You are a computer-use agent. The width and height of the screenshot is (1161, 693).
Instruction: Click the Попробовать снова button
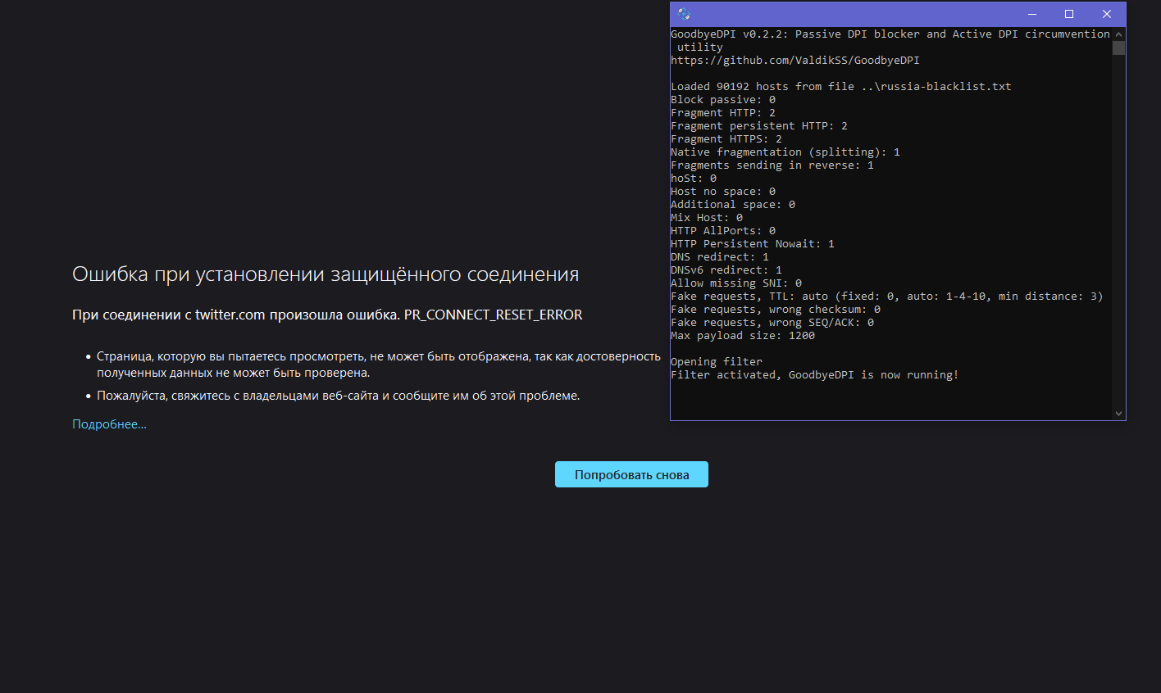pos(631,474)
